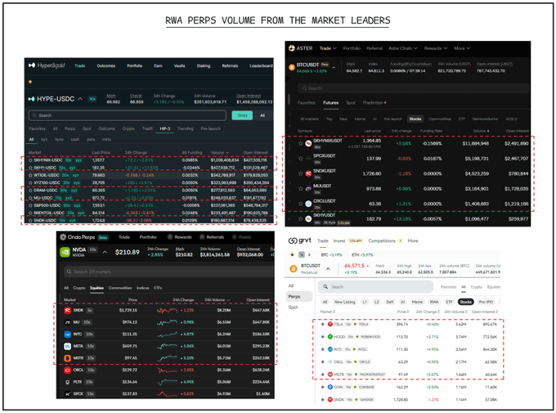Click the Aster search field
556x413 pixels.
click(x=414, y=88)
